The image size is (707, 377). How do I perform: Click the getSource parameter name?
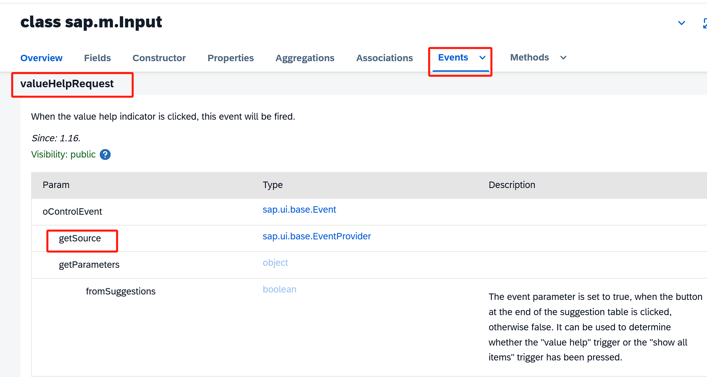pos(80,238)
